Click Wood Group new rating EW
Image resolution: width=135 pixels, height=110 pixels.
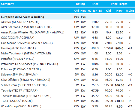click(x=83, y=106)
